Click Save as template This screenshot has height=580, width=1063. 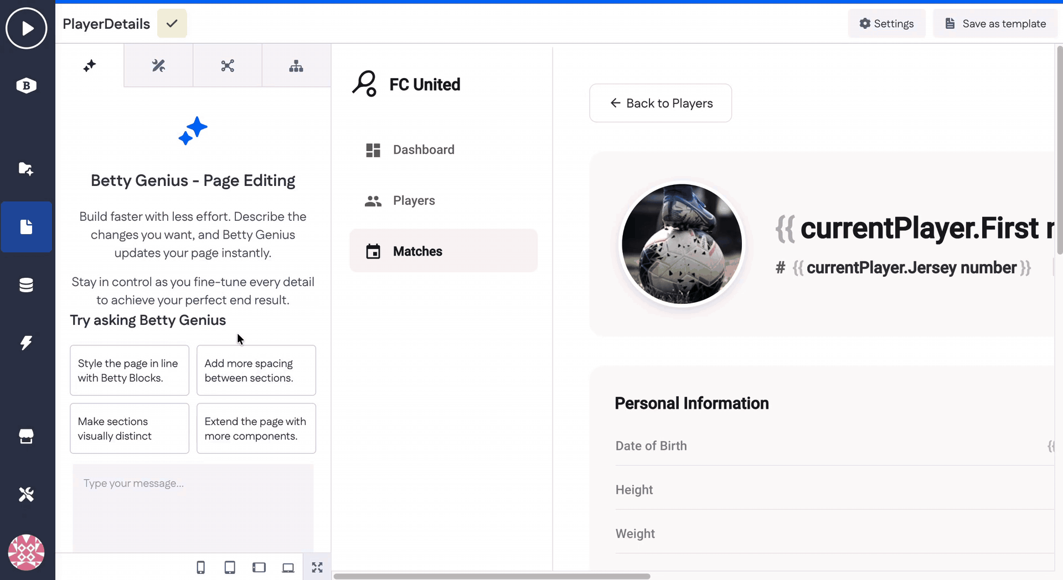995,23
